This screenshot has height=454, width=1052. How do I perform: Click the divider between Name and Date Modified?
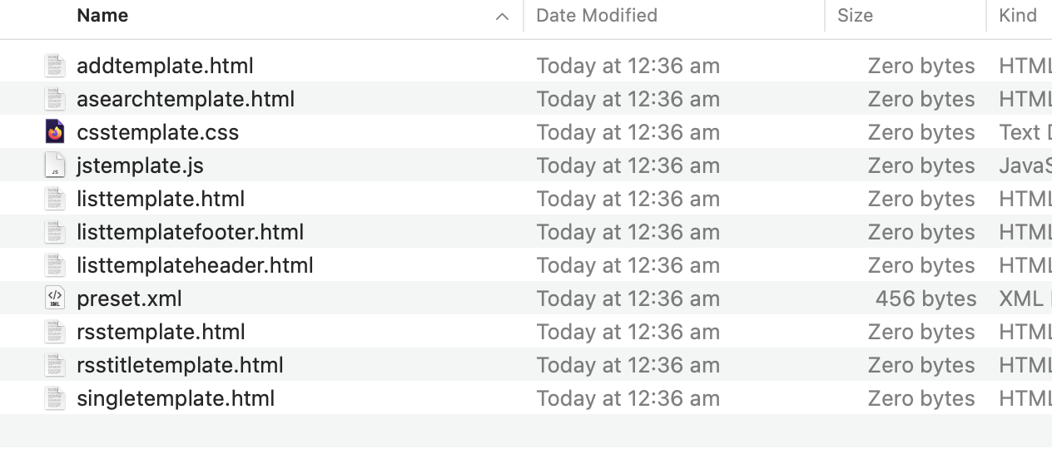[524, 16]
